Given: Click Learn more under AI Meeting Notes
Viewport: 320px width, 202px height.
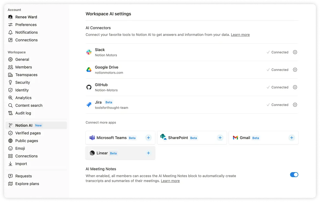Looking at the screenshot, I should tap(170, 181).
